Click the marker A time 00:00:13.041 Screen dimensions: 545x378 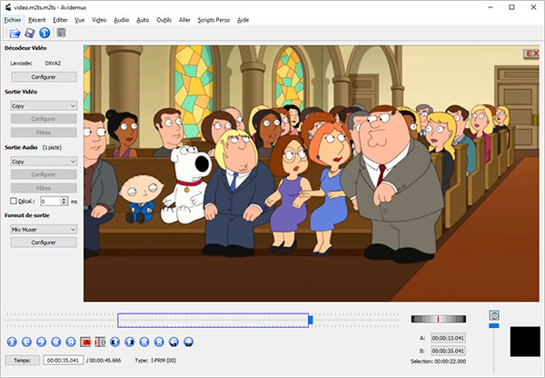tap(448, 338)
